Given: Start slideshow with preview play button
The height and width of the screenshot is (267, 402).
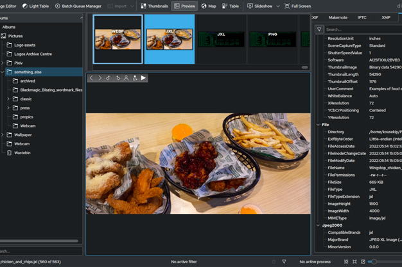Looking at the screenshot, I should click(x=143, y=78).
